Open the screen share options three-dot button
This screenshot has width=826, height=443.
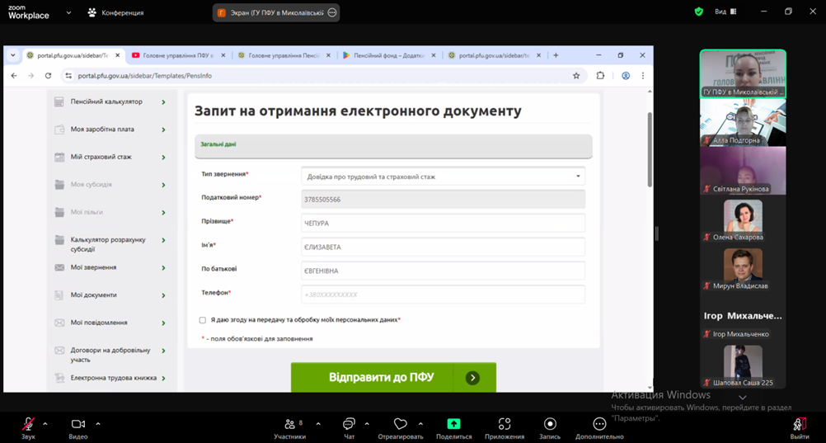point(332,12)
